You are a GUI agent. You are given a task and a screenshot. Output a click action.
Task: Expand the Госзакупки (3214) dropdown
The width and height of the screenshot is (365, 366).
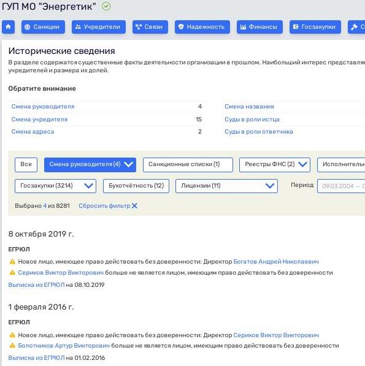click(55, 186)
